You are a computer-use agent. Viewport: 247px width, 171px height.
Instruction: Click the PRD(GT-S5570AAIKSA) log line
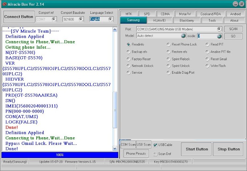pos(31,95)
